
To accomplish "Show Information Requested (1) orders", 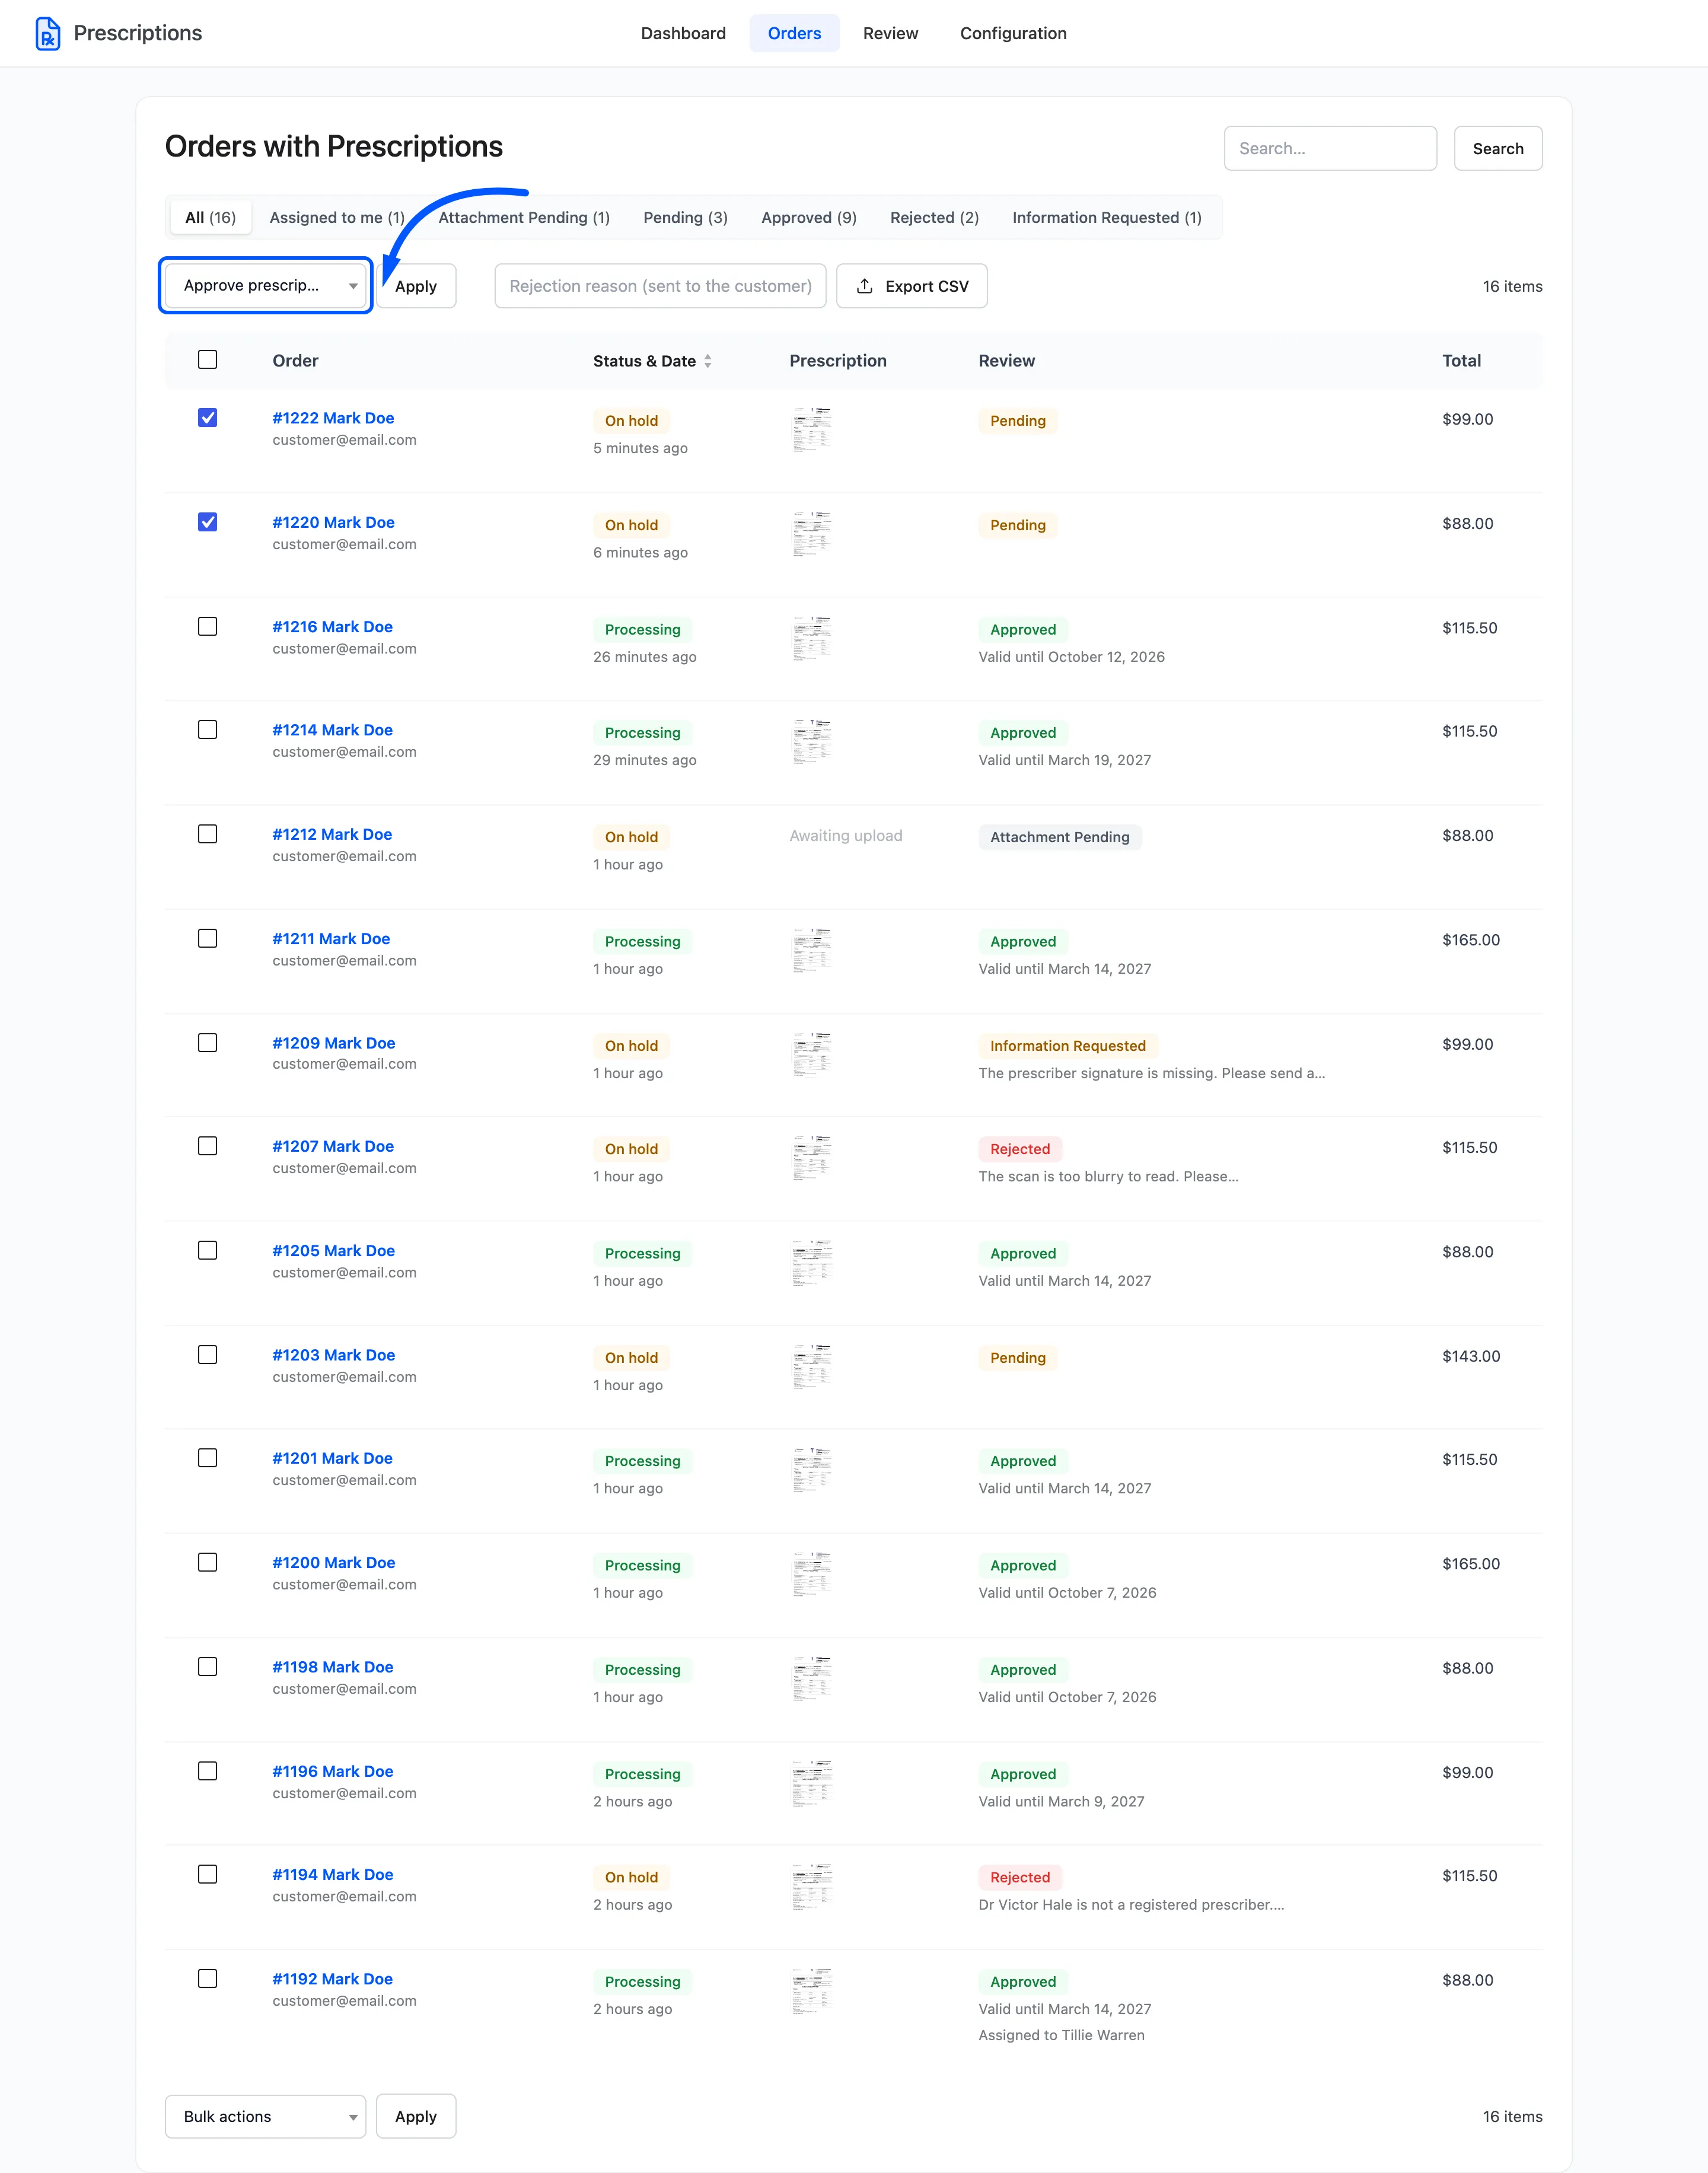I will [x=1107, y=217].
